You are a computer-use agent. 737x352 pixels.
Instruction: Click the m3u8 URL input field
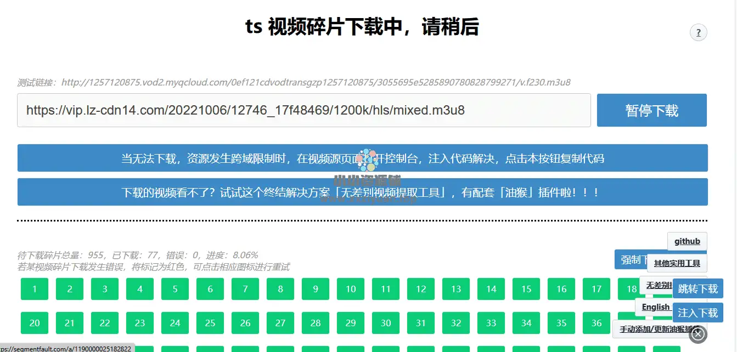point(303,110)
